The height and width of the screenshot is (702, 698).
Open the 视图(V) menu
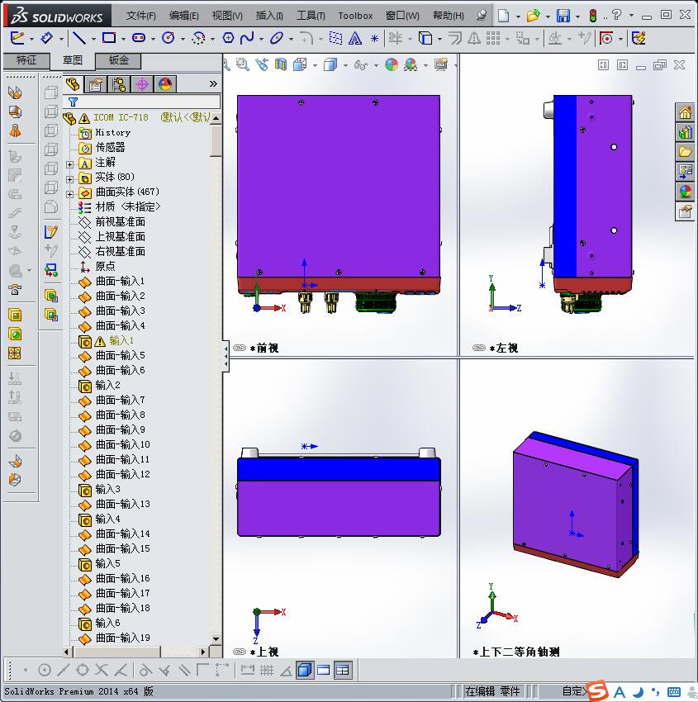(x=227, y=16)
